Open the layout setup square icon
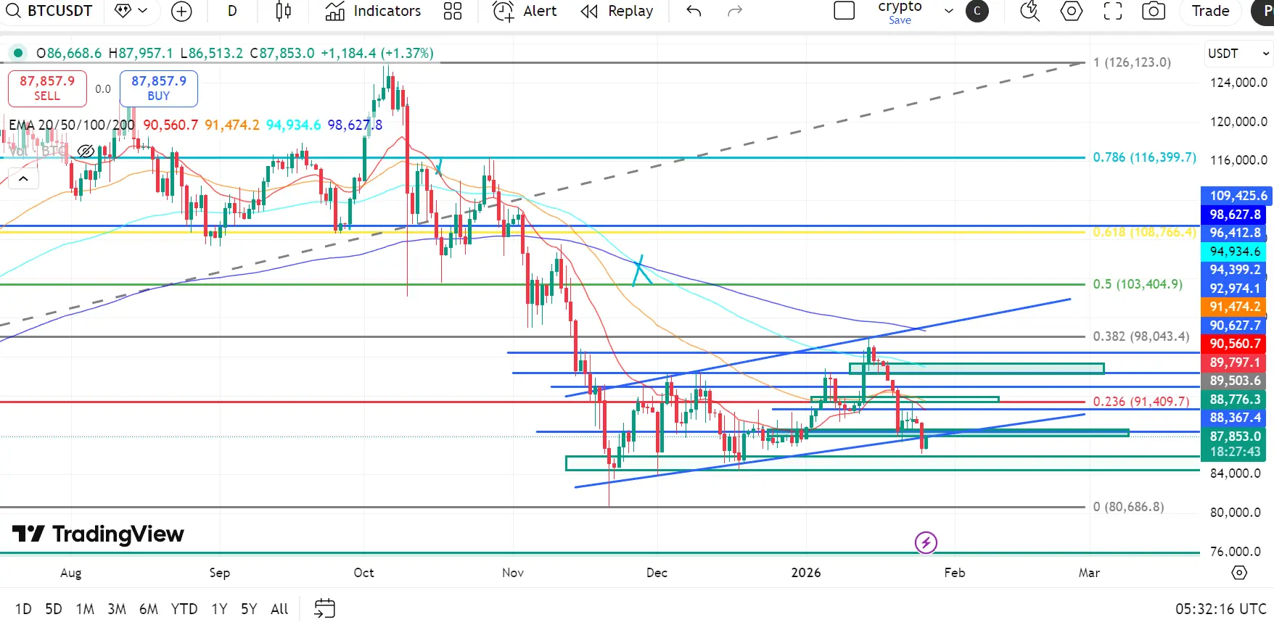 (844, 11)
